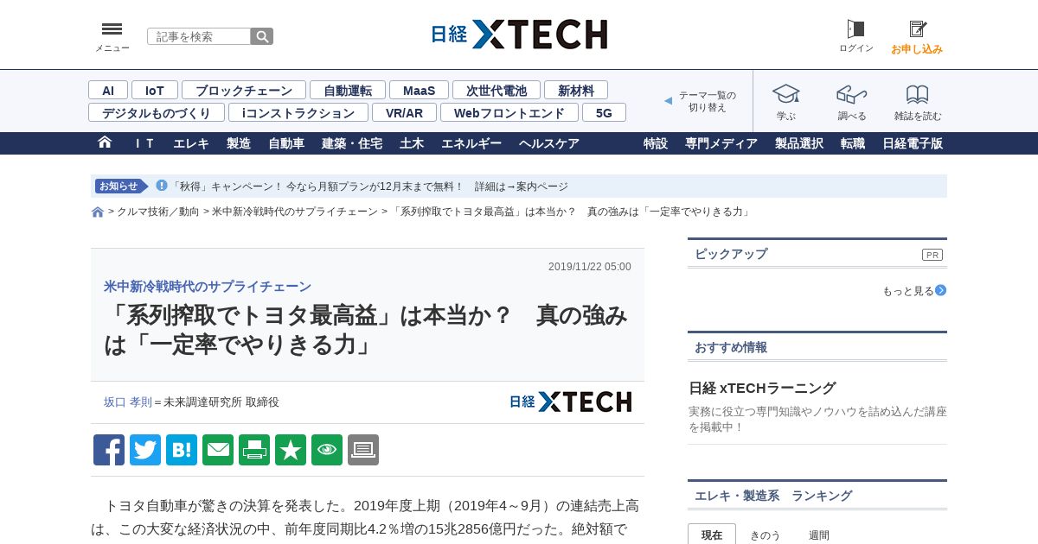Viewport: 1038px width, 544px height.
Task: Select the IoT theme tag
Action: pos(155,90)
